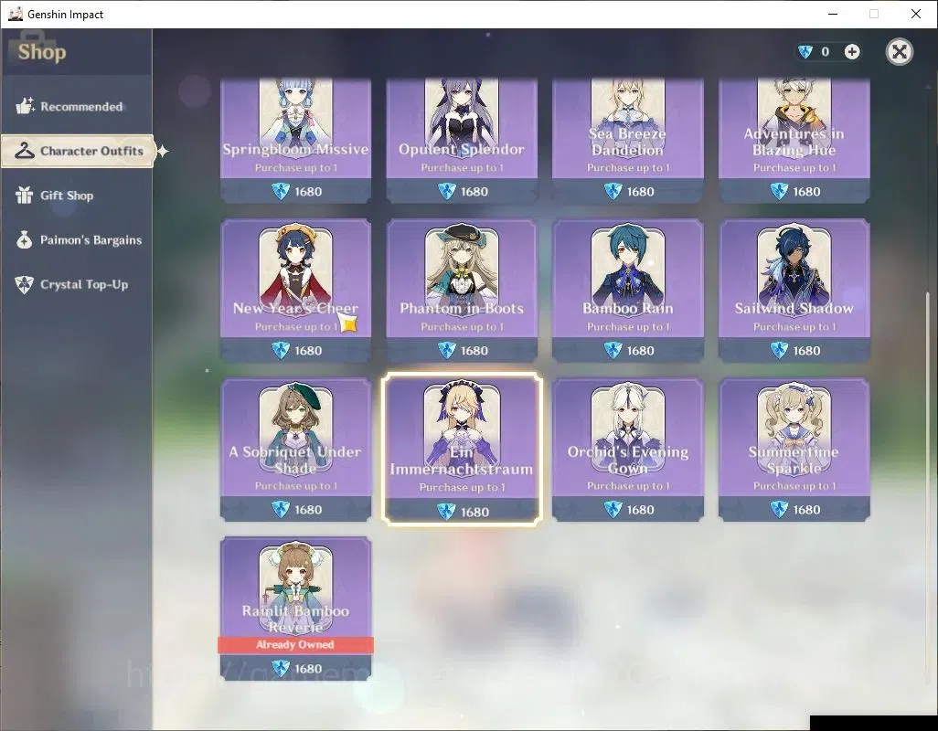
Task: Click the 1680 price under Springbloom Missive
Action: [308, 192]
